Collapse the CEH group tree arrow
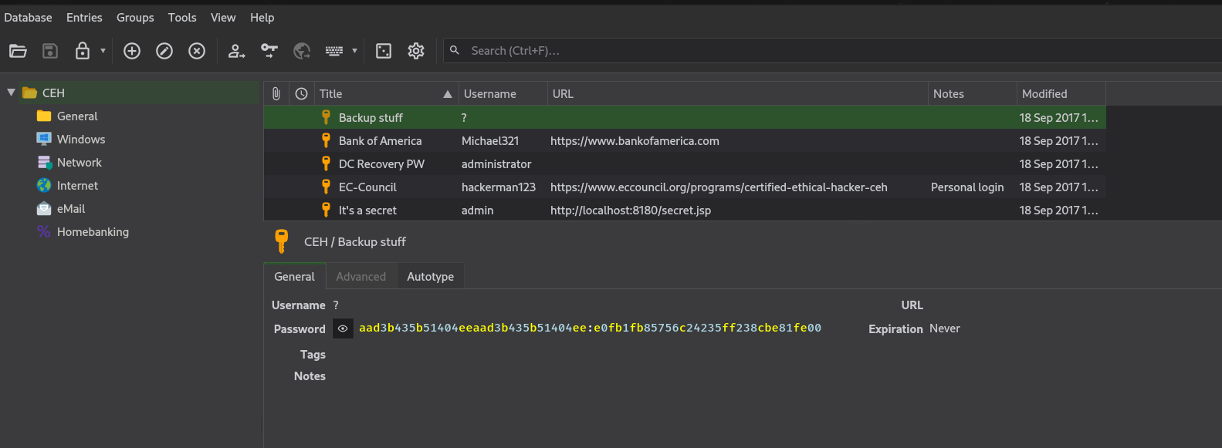Screen dimensions: 1222x448 click(11, 93)
